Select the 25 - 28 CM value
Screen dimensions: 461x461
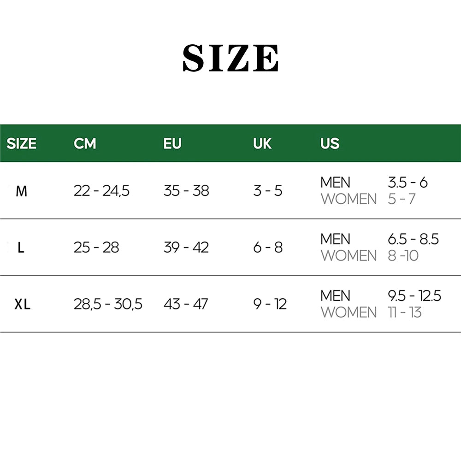tap(96, 248)
